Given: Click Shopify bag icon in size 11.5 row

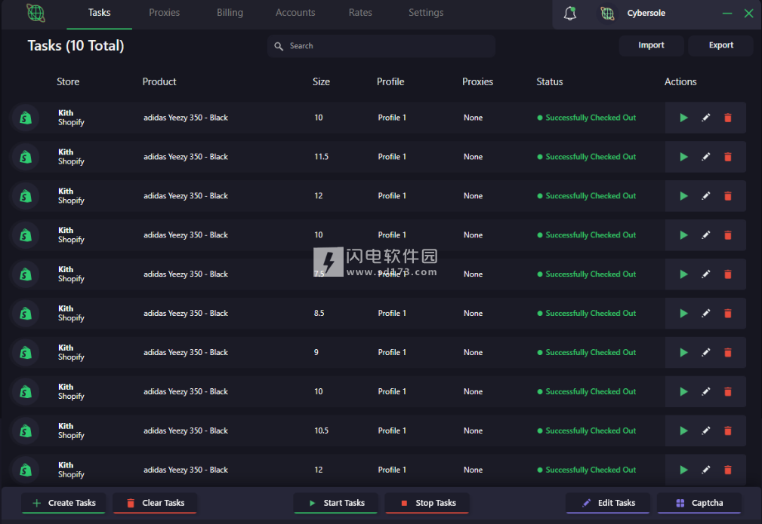Looking at the screenshot, I should point(25,157).
